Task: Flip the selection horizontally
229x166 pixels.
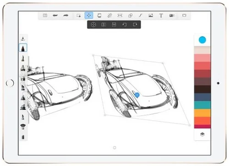Action: (x=104, y=25)
